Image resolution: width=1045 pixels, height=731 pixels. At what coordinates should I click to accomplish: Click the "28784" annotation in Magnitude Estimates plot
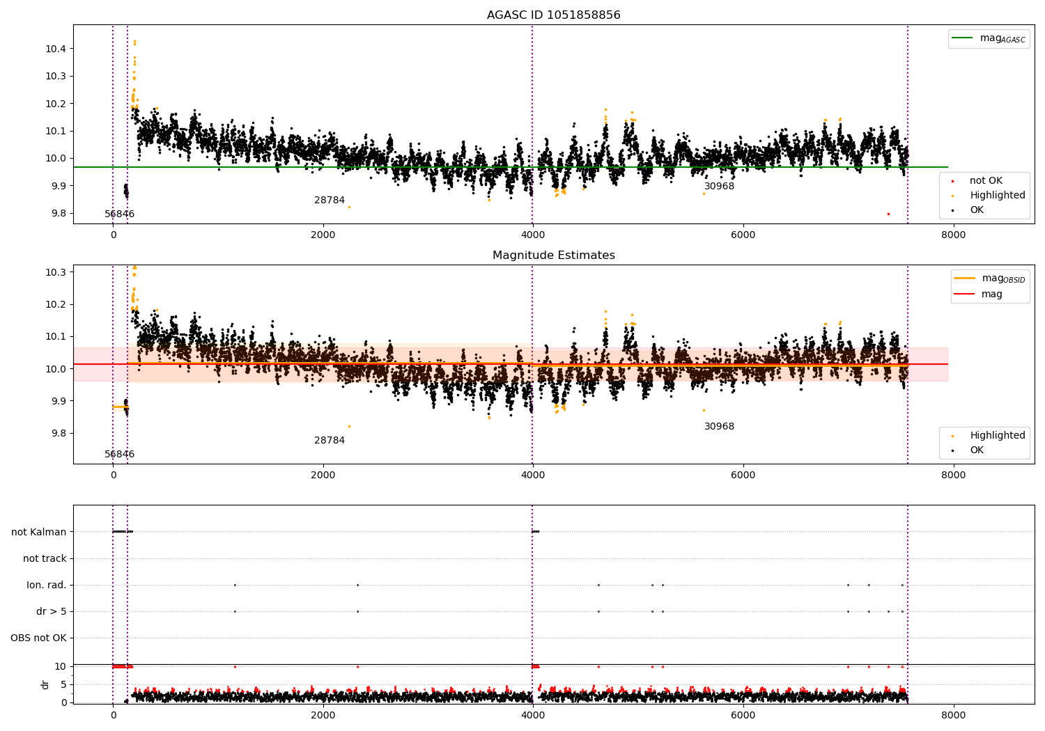pos(330,441)
